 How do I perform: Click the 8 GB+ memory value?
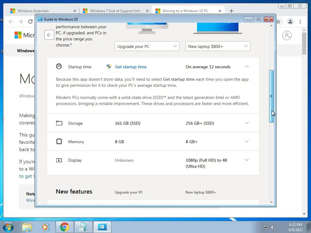click(x=192, y=142)
